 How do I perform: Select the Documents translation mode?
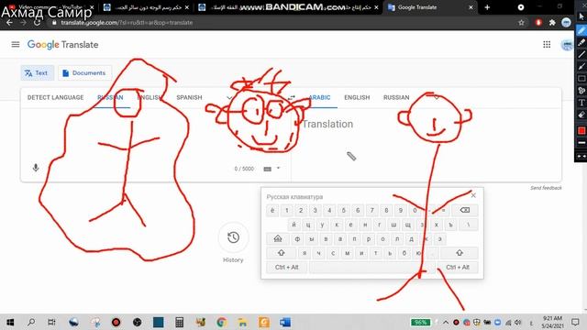(84, 73)
